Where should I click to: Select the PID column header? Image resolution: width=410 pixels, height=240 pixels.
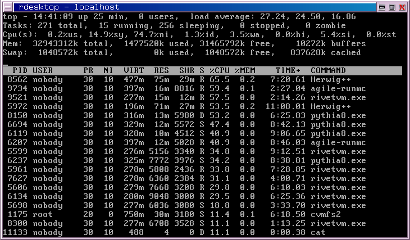[x=20, y=71]
